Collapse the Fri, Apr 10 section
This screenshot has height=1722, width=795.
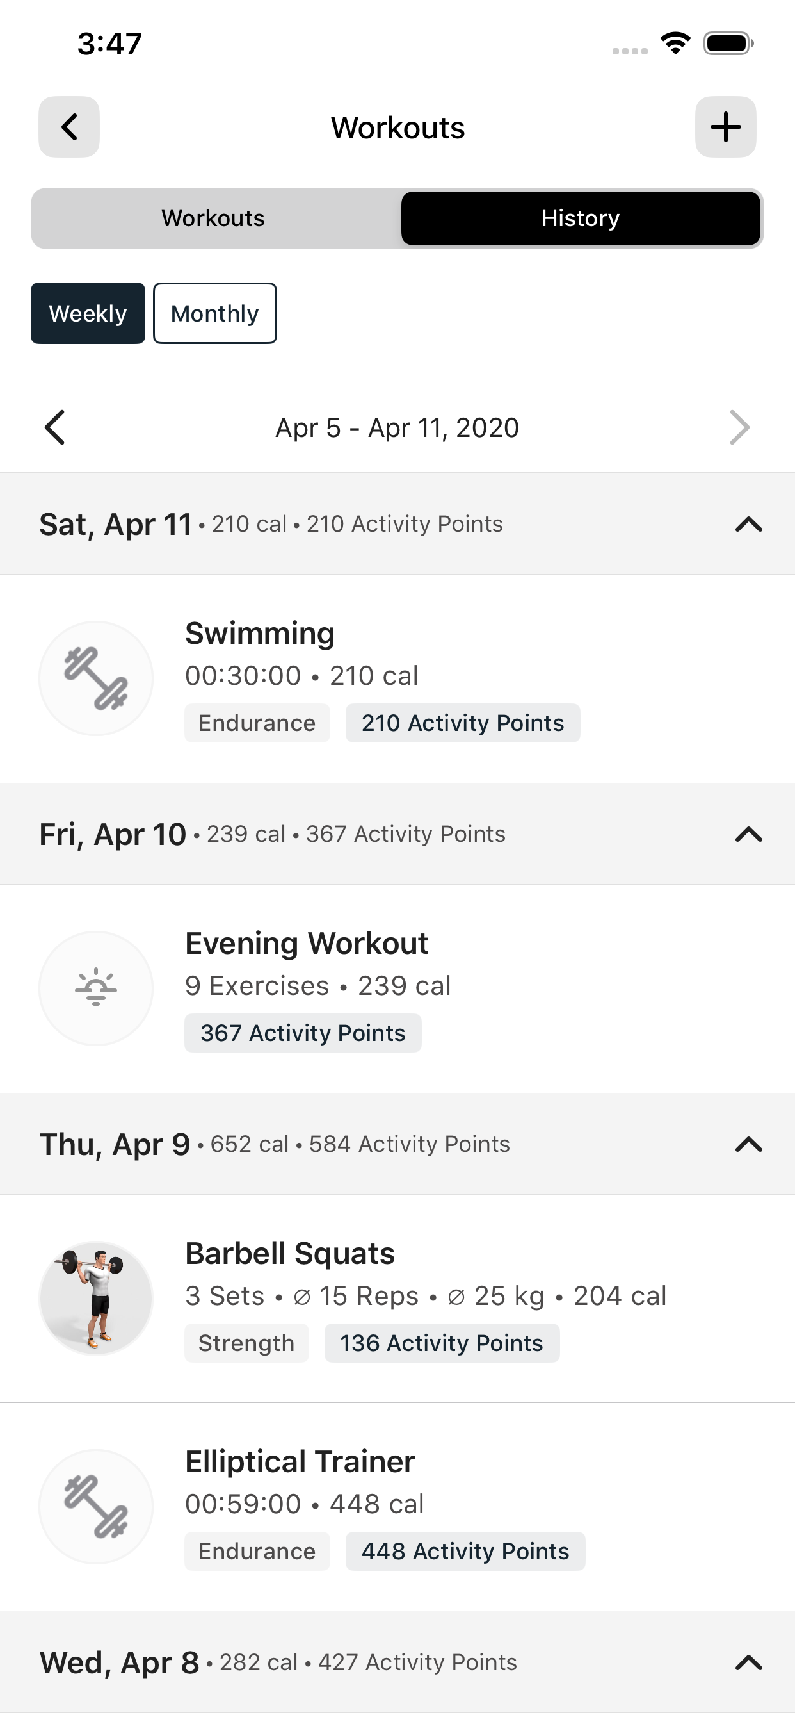(x=749, y=834)
